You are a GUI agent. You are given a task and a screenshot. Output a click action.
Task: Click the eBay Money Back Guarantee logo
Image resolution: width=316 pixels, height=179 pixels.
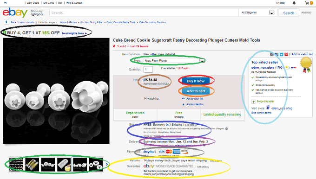[x=168, y=166]
